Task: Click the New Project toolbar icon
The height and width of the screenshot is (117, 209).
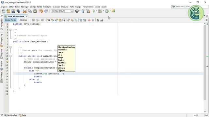Action: coord(8,11)
